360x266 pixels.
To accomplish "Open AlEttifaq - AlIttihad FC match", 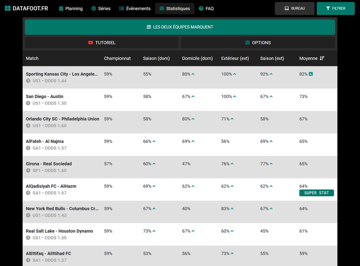I will [48, 253].
